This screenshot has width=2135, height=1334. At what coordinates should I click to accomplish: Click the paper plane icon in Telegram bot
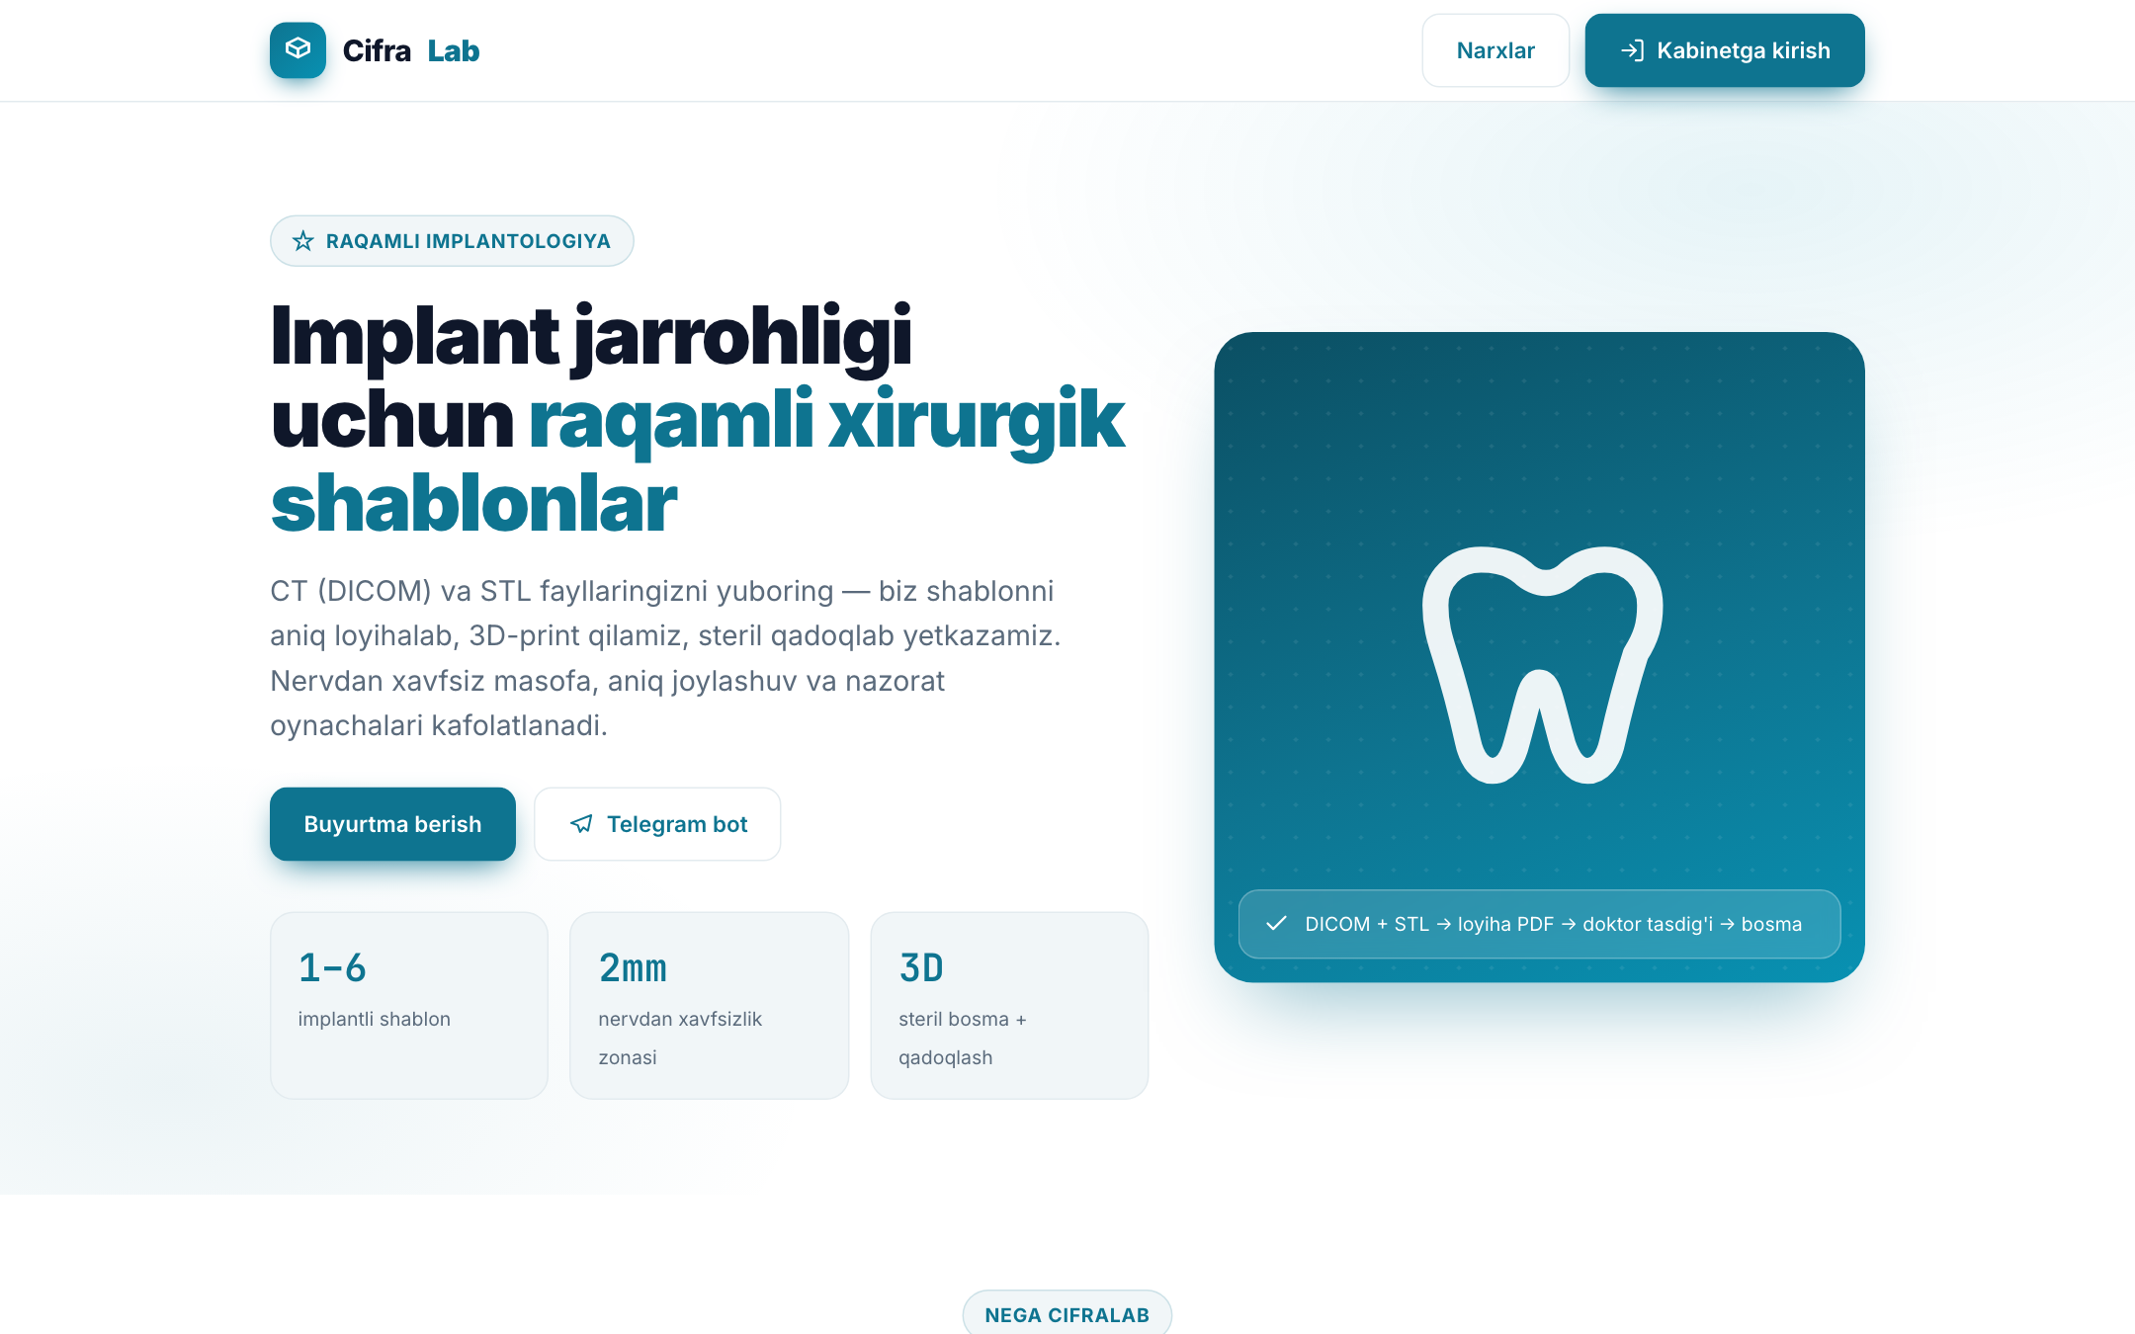tap(582, 824)
